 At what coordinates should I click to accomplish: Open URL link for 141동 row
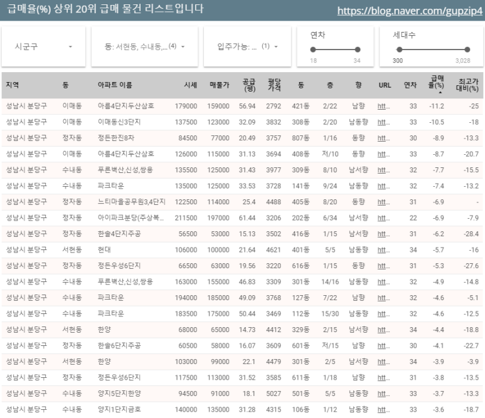383,186
